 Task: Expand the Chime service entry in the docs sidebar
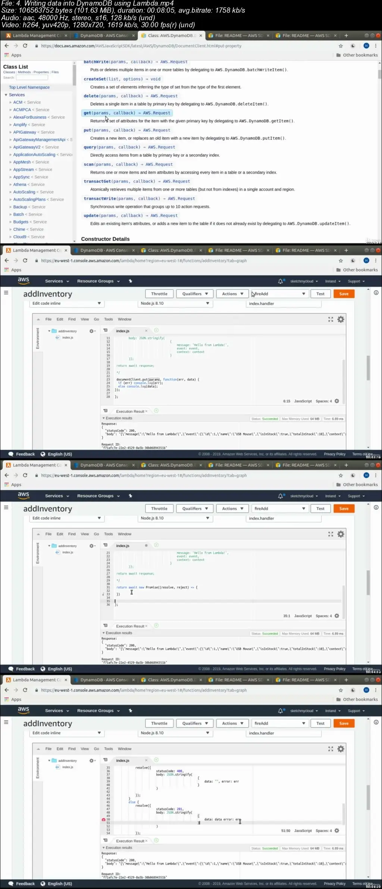(x=10, y=229)
